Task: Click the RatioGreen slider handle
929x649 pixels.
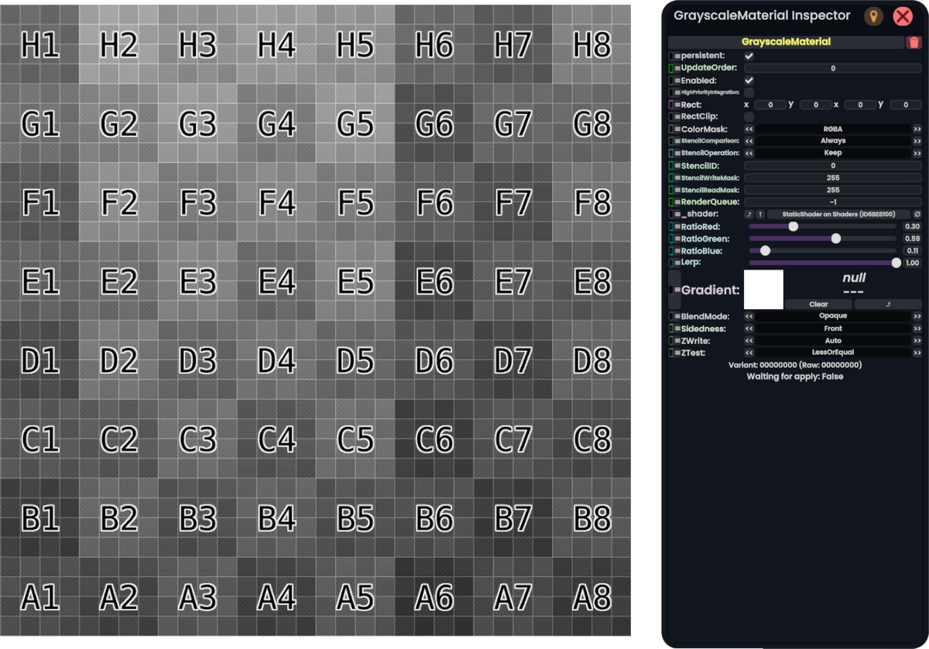Action: pyautogui.click(x=835, y=239)
